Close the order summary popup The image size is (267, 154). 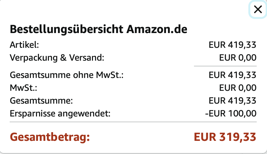click(x=258, y=10)
